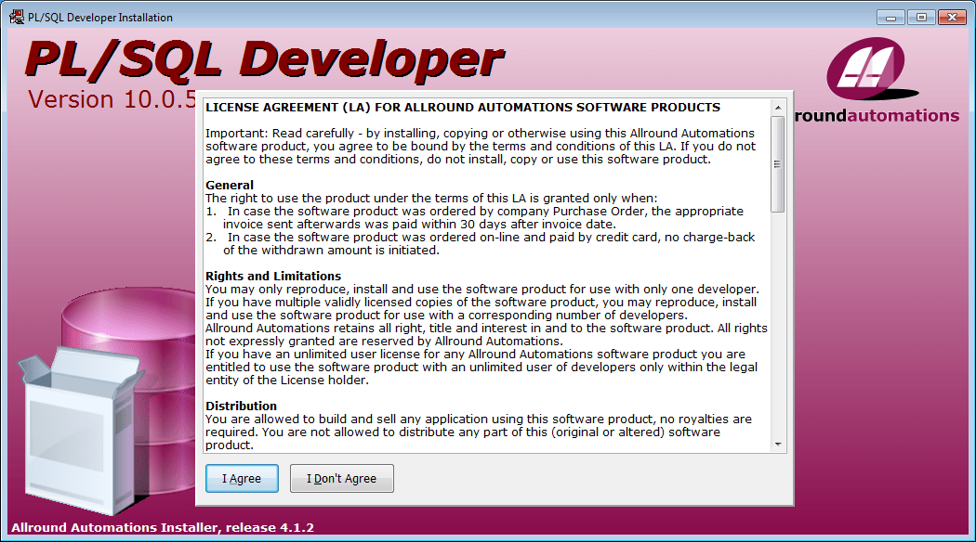Maximize the installer window
The width and height of the screenshot is (976, 542).
(921, 18)
